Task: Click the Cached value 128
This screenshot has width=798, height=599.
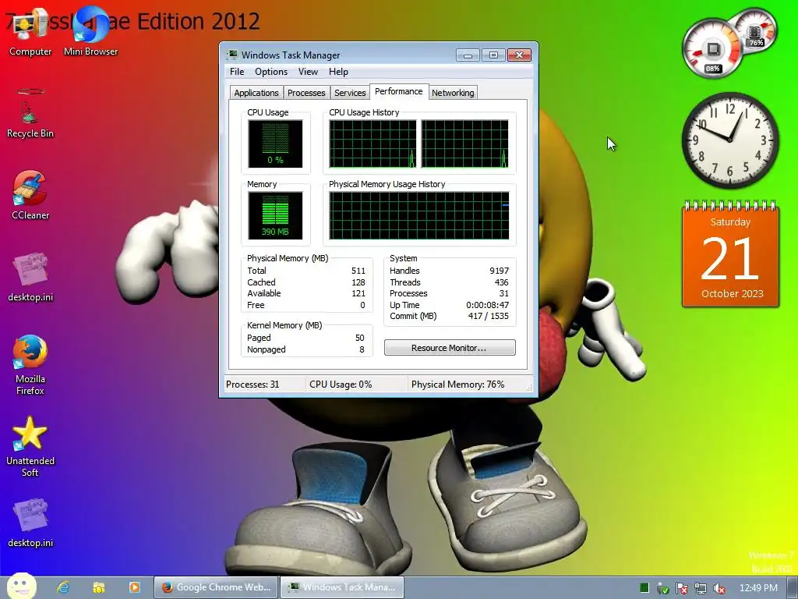Action: point(358,282)
